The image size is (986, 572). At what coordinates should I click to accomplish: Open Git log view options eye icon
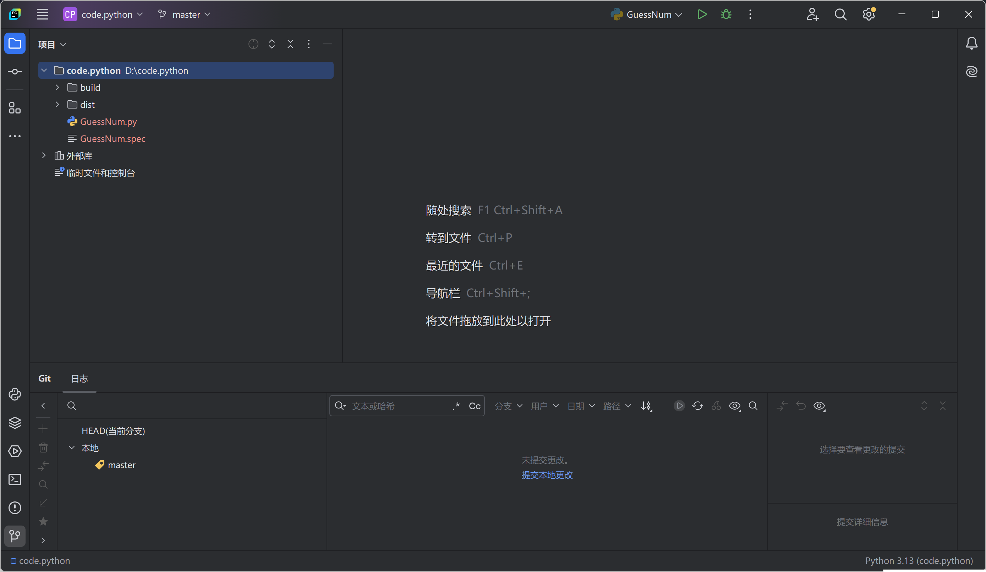point(734,406)
